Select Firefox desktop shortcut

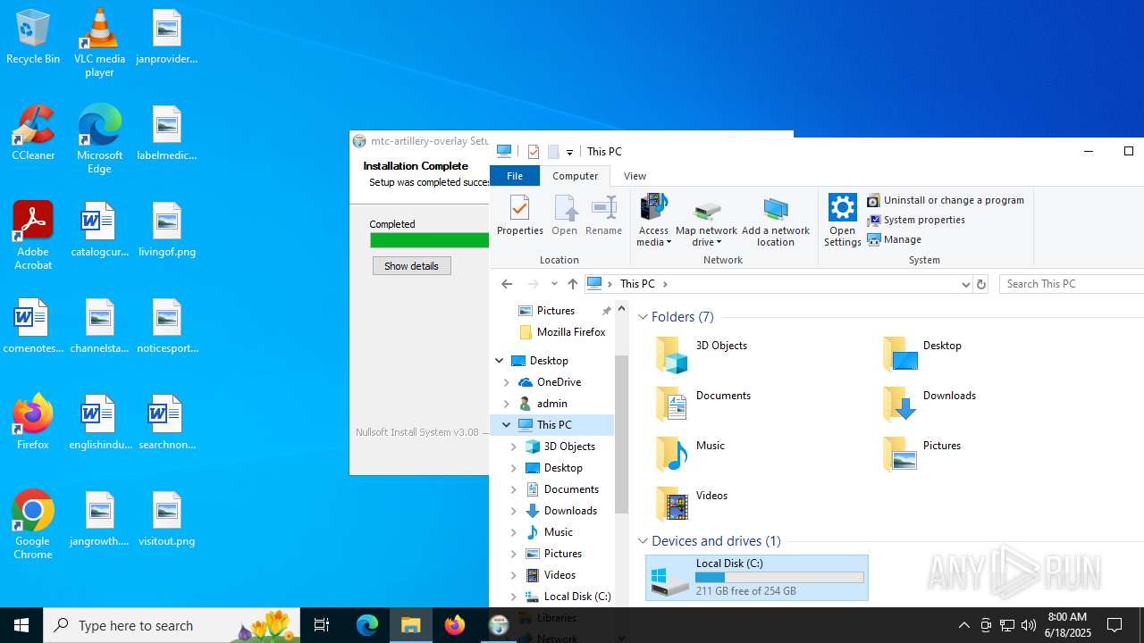click(33, 423)
